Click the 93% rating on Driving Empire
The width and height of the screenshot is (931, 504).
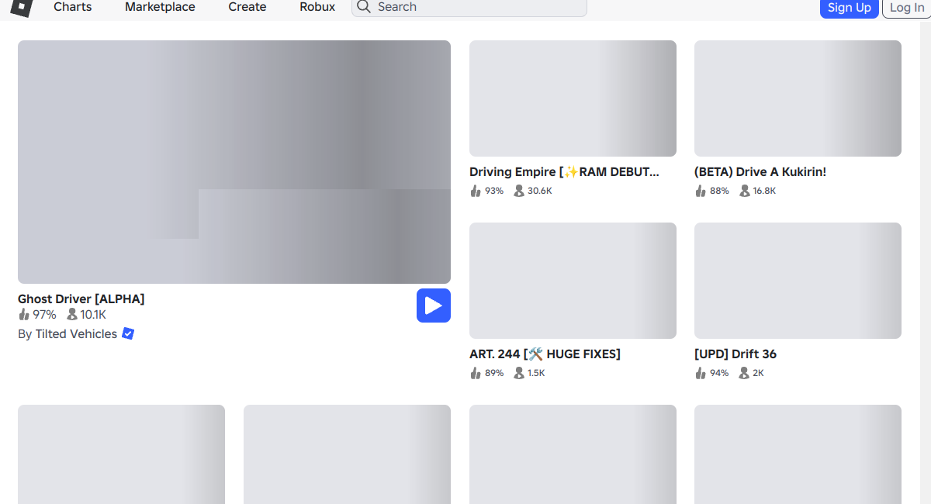pos(486,190)
